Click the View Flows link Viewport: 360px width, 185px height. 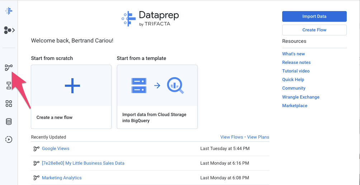pyautogui.click(x=231, y=137)
